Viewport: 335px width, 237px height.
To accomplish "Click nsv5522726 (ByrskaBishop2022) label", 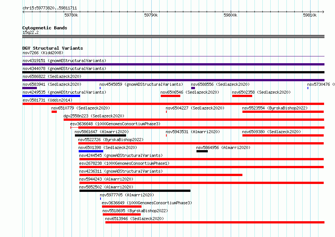I will coord(111,140).
